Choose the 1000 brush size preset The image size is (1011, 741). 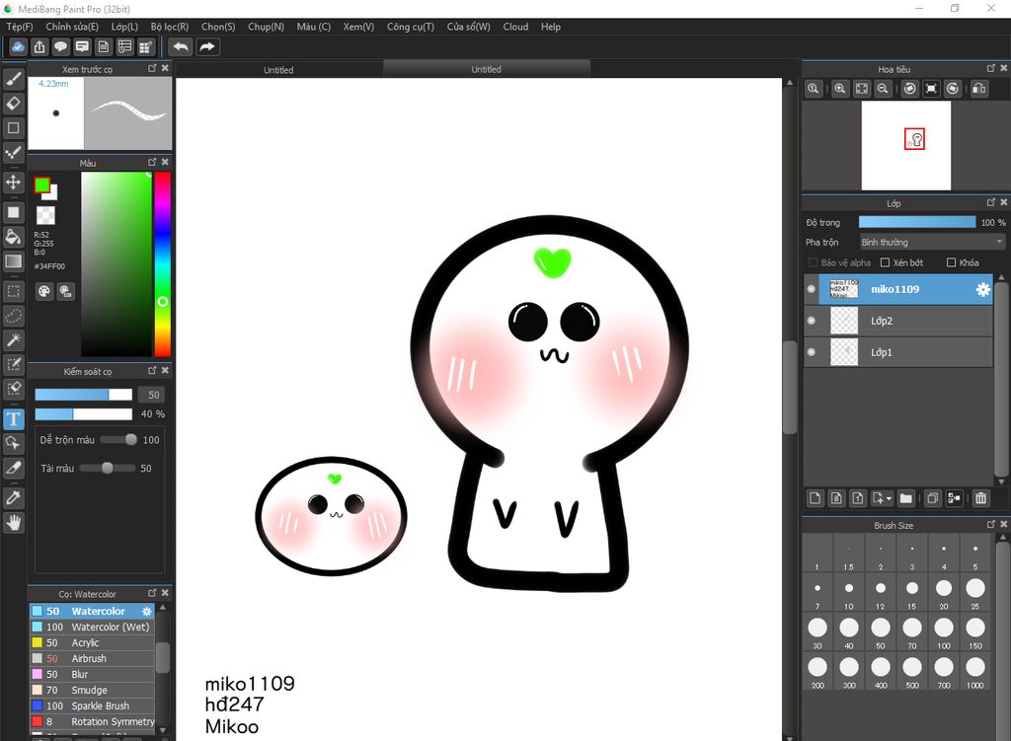tap(975, 671)
